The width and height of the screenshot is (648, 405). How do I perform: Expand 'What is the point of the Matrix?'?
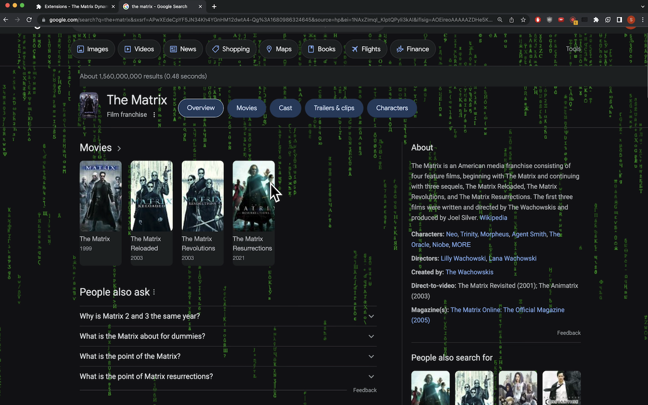coord(228,356)
